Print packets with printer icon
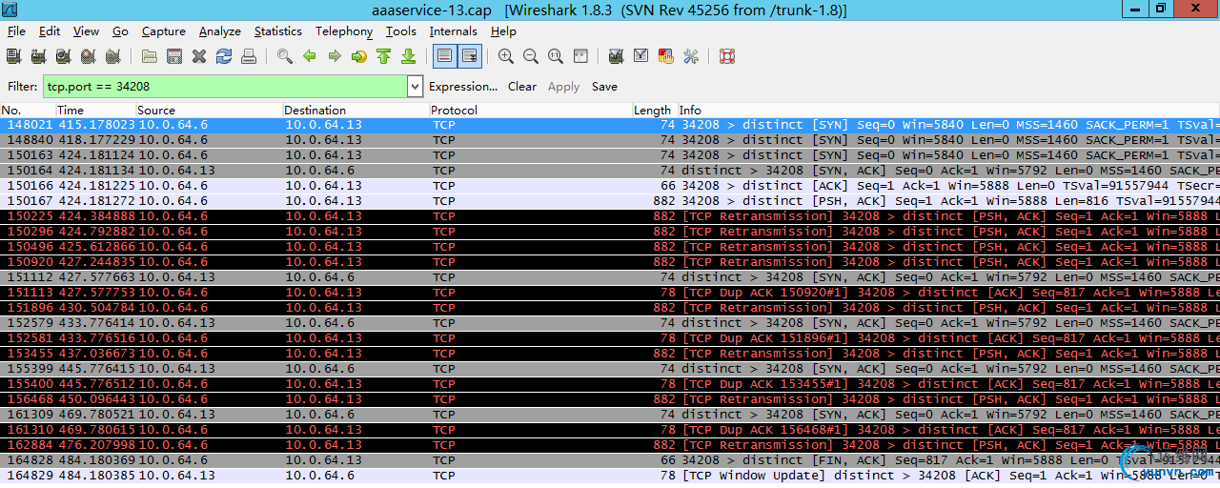1220x488 pixels. [249, 56]
